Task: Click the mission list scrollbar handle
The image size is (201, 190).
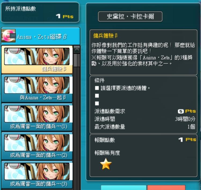Action: coord(77,60)
